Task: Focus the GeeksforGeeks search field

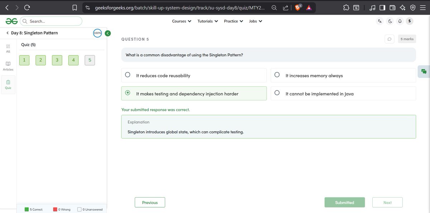Action: [51, 21]
